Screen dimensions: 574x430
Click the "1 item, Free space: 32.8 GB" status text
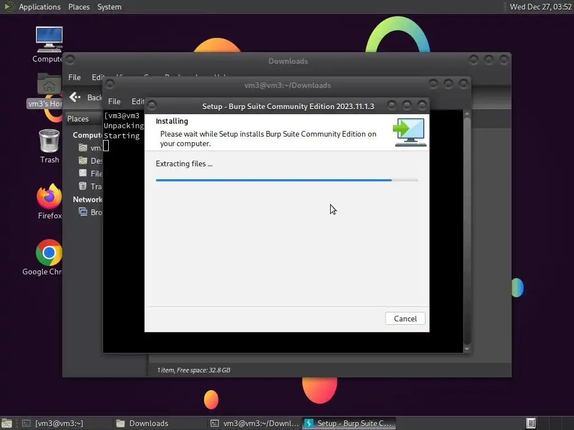[193, 370]
